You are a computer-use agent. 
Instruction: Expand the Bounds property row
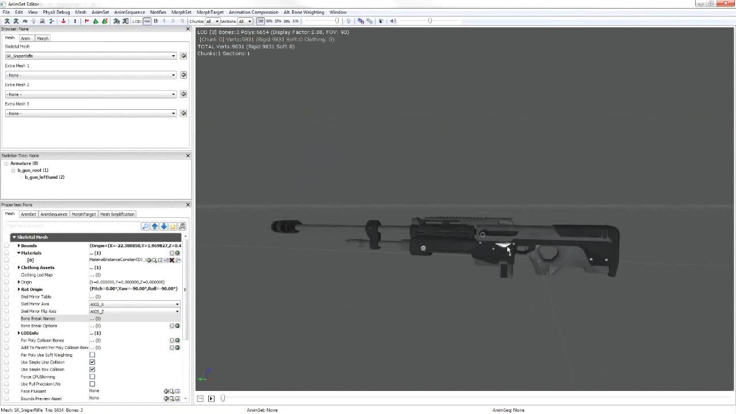point(18,246)
